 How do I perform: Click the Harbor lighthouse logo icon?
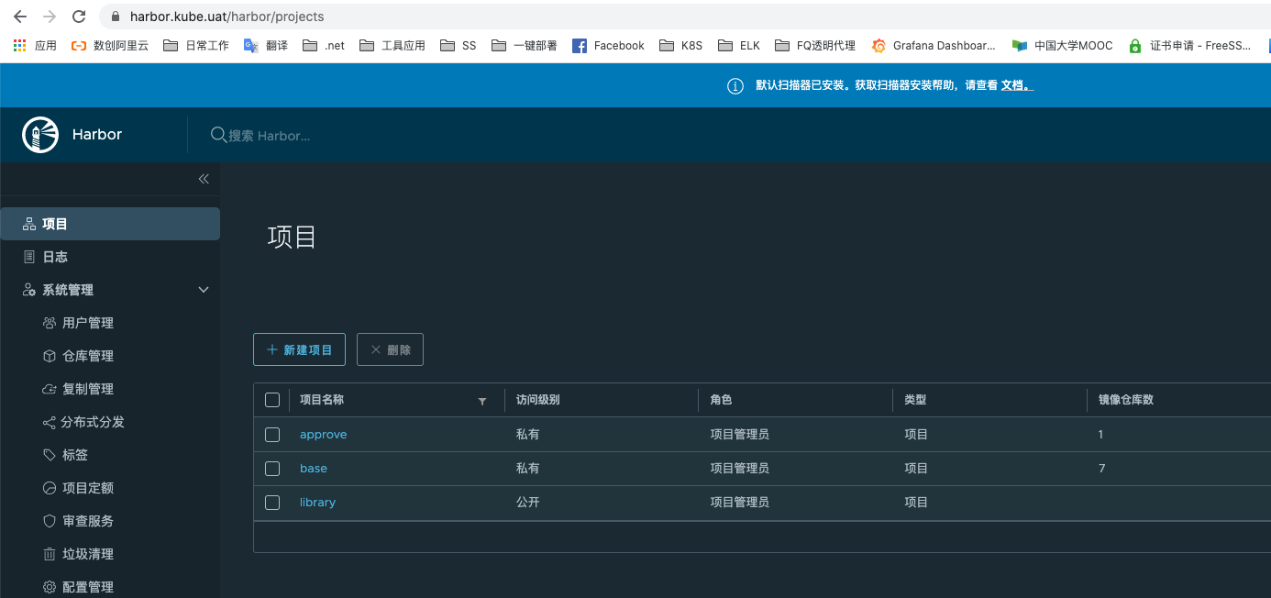(x=40, y=135)
